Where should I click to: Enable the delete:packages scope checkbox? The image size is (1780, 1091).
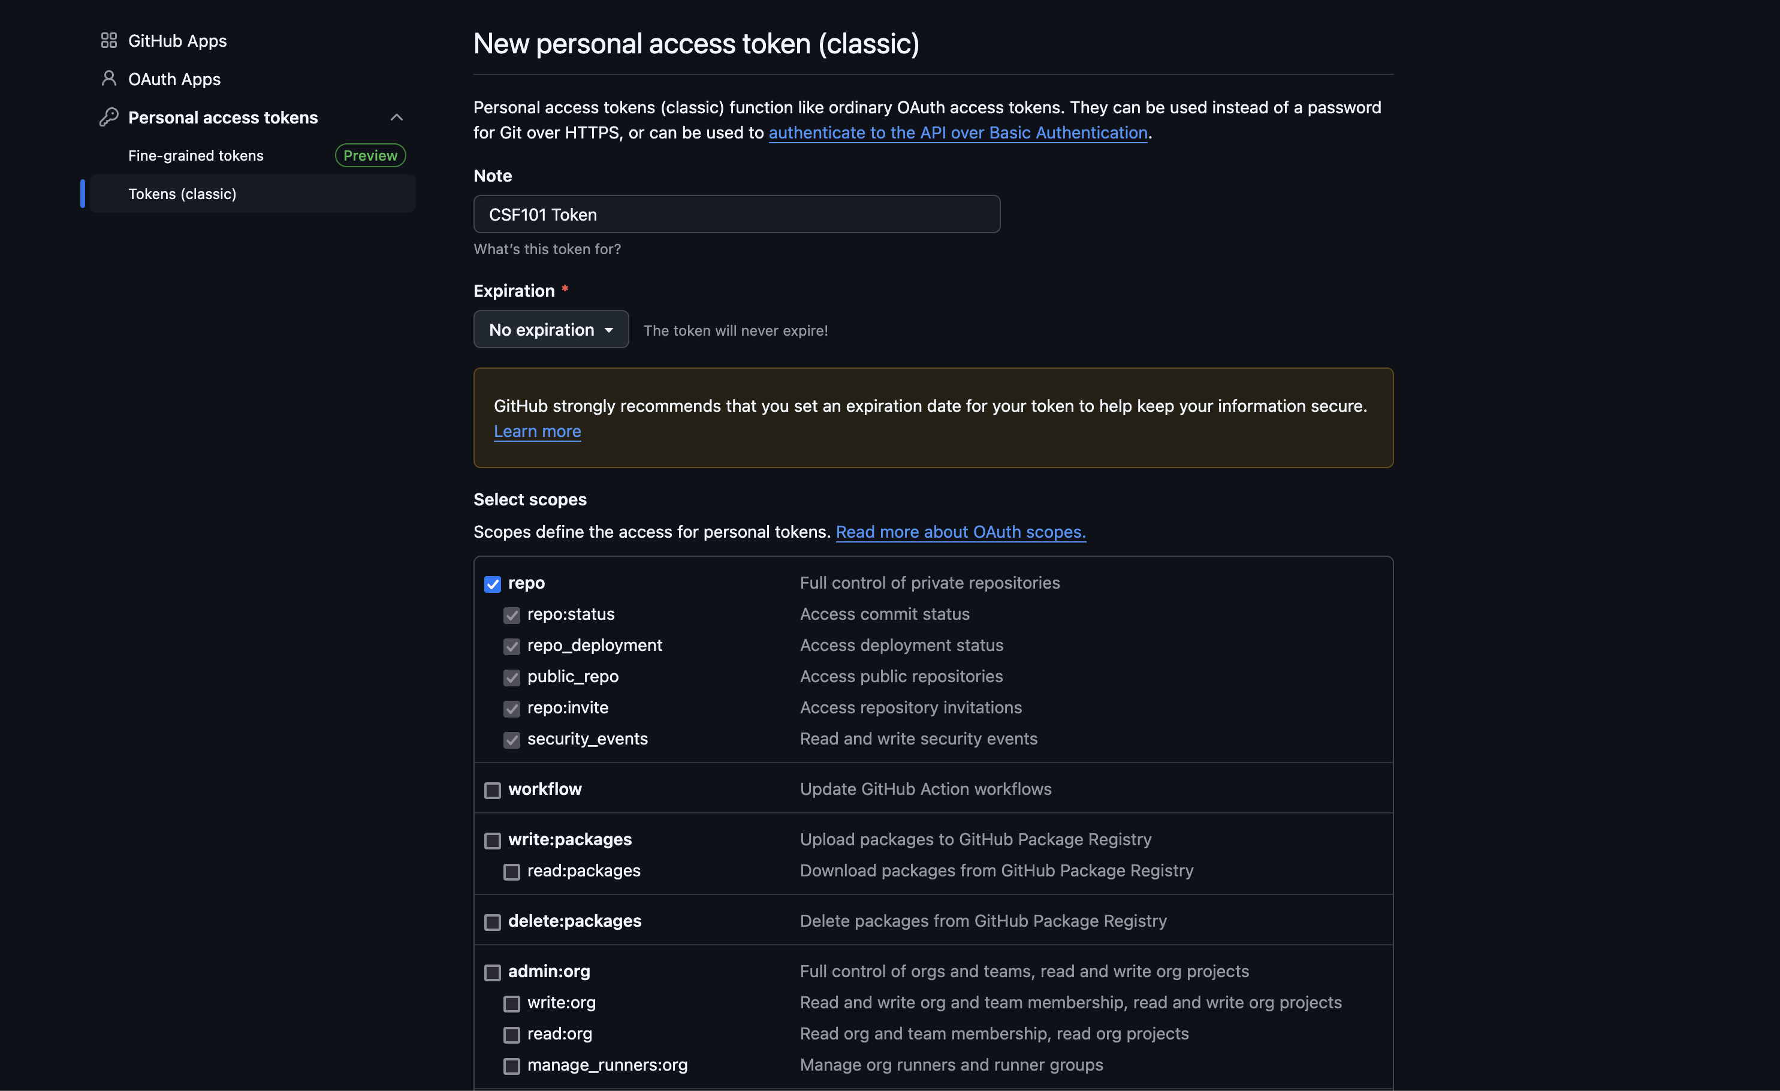click(492, 923)
